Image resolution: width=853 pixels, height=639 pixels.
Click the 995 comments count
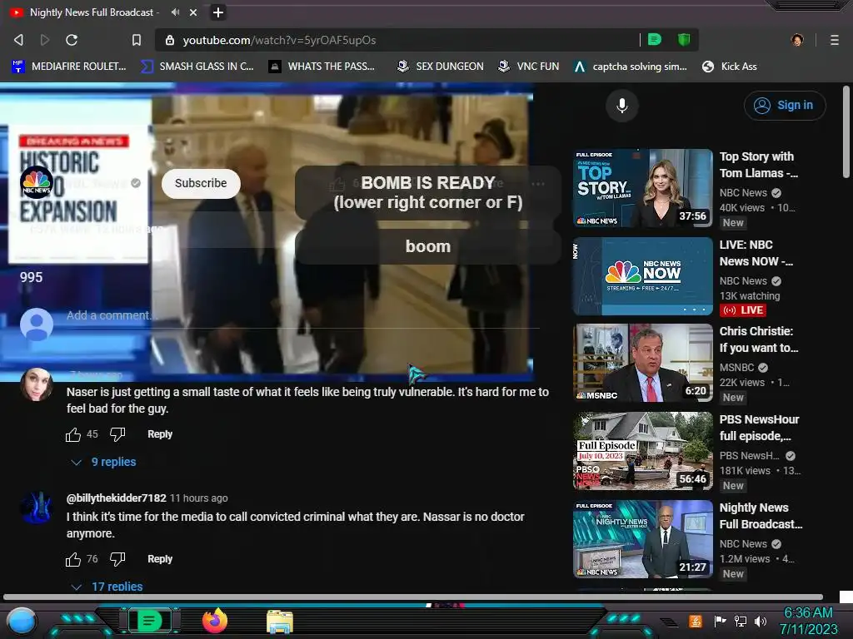tap(31, 277)
